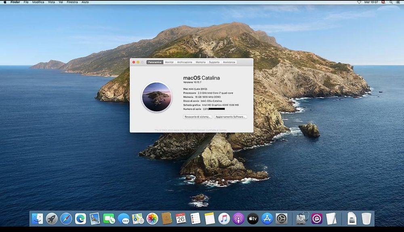This screenshot has width=404, height=232.
Task: Close the About This Mac window
Action: pos(134,62)
